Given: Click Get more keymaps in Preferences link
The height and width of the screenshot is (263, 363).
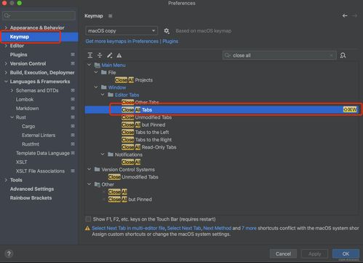Looking at the screenshot, I should coord(122,42).
